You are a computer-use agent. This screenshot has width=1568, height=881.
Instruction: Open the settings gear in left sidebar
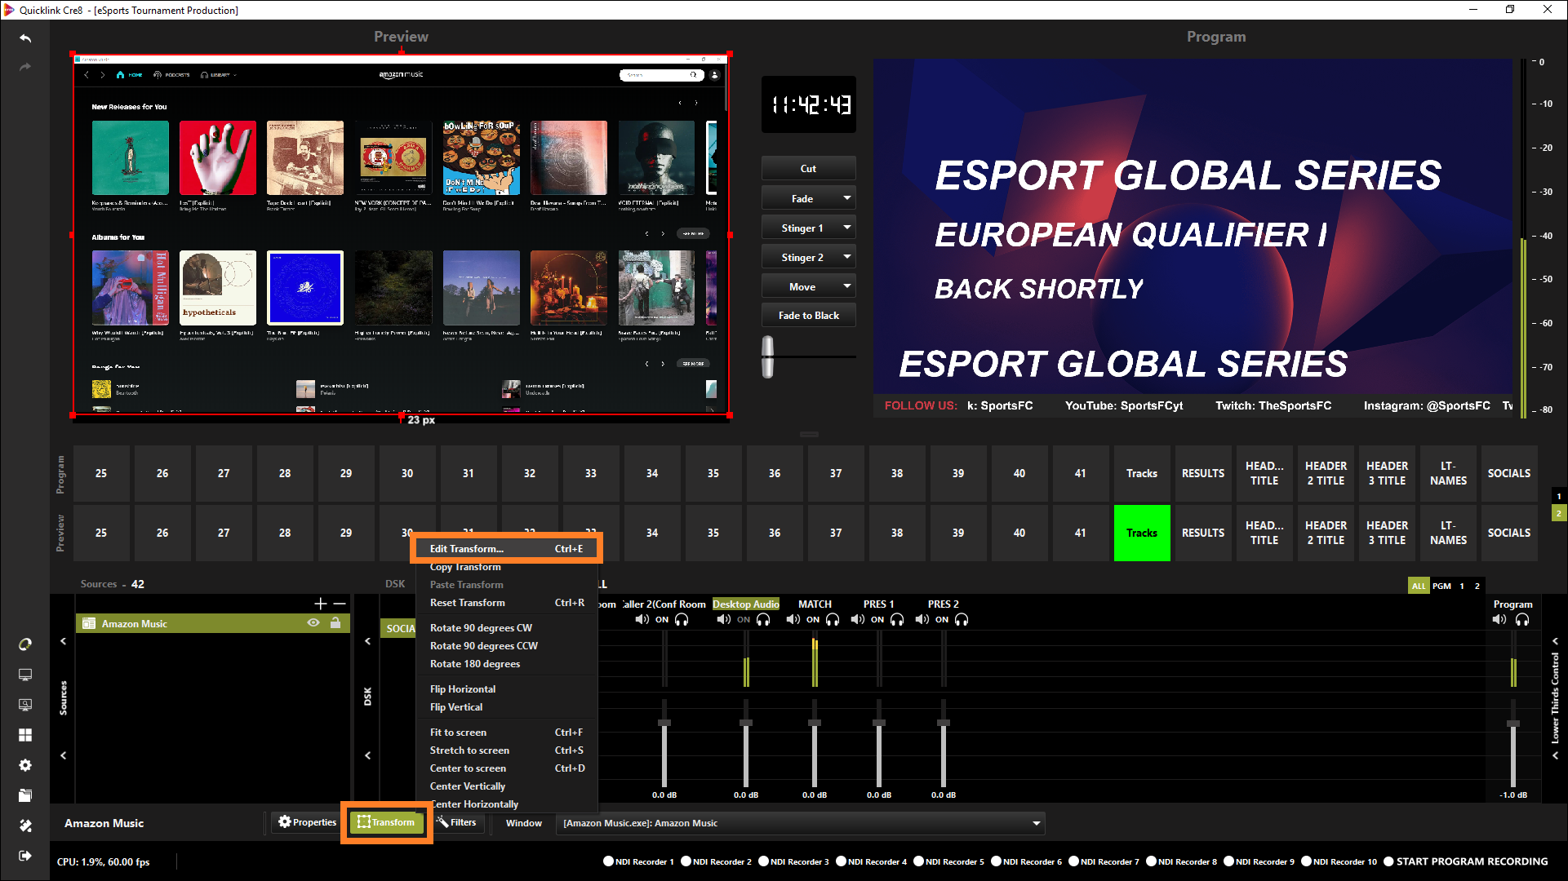(25, 765)
